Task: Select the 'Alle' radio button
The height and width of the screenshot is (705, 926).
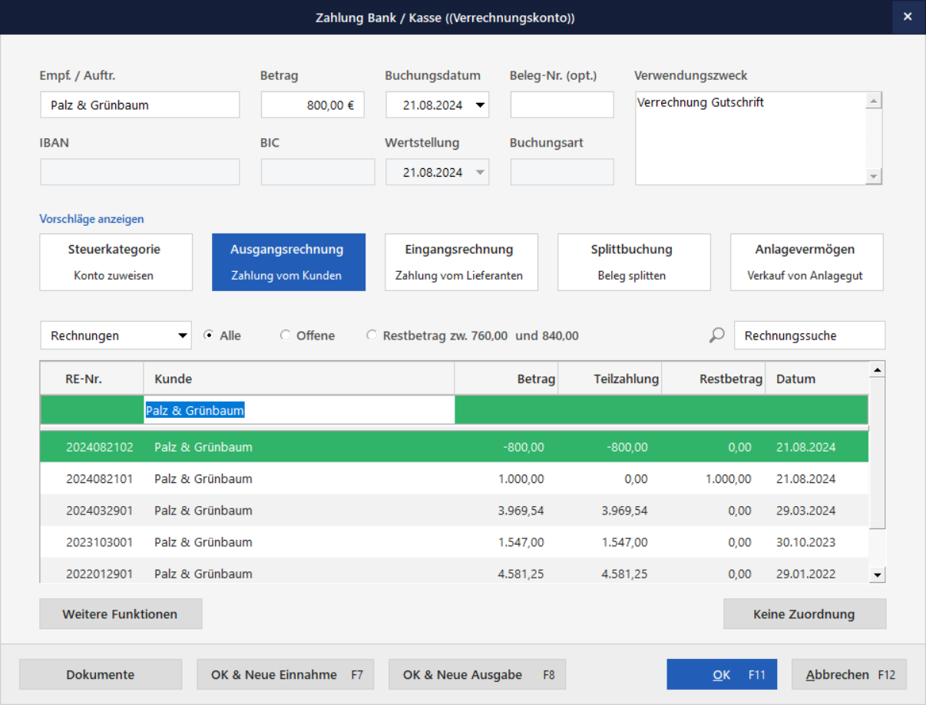Action: [209, 336]
